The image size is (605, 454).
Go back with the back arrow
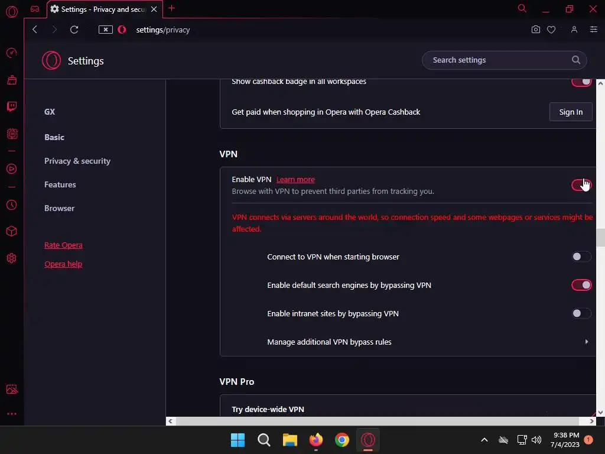click(x=35, y=30)
